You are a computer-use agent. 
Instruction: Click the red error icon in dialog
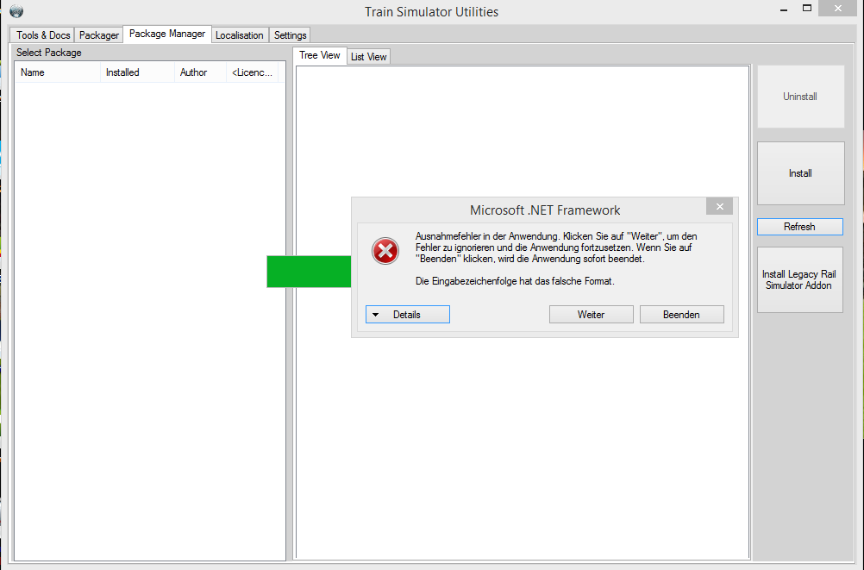coord(385,252)
